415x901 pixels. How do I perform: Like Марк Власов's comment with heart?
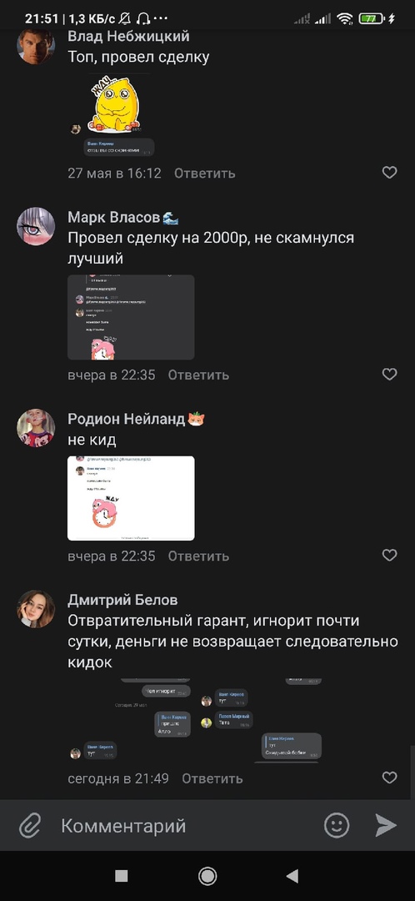[390, 374]
